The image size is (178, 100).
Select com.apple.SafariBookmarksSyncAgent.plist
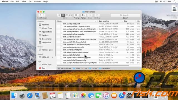pyautogui.click(x=80, y=63)
